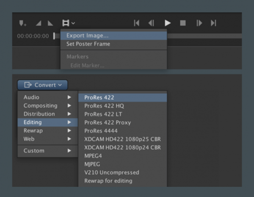
Task: Set the in point trim icon
Action: [39, 23]
